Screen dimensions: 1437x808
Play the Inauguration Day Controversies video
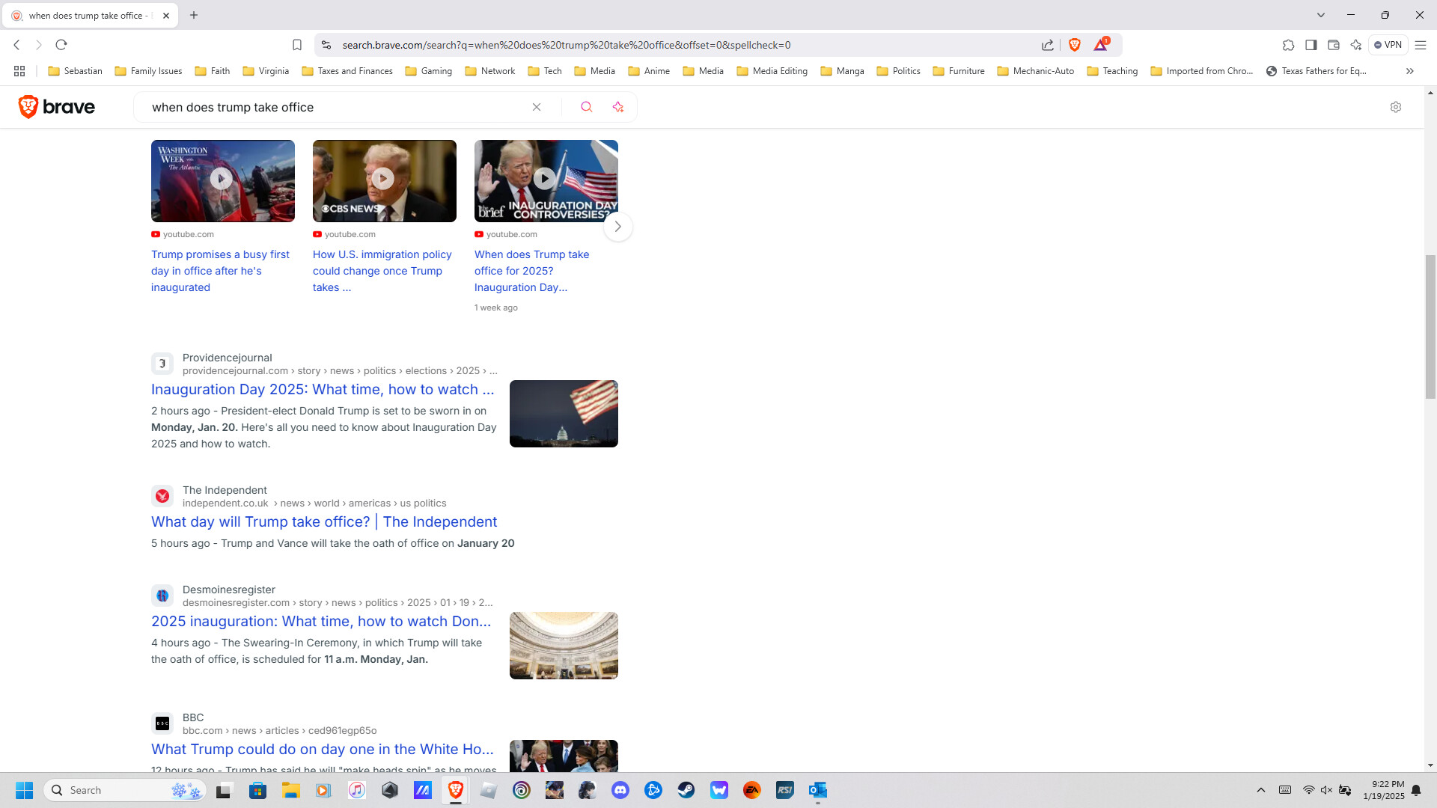pyautogui.click(x=546, y=181)
